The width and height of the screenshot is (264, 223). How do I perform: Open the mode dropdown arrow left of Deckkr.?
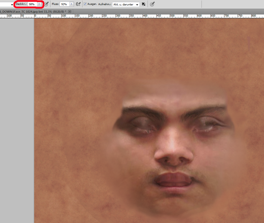12,5
